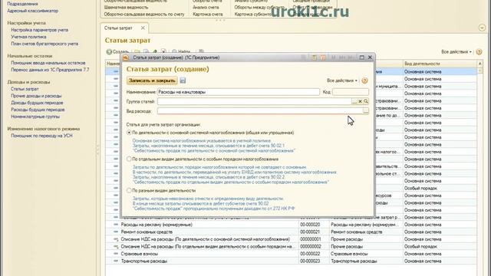Expand Все действия in the dialog
The width and height of the screenshot is (491, 276).
(x=342, y=80)
